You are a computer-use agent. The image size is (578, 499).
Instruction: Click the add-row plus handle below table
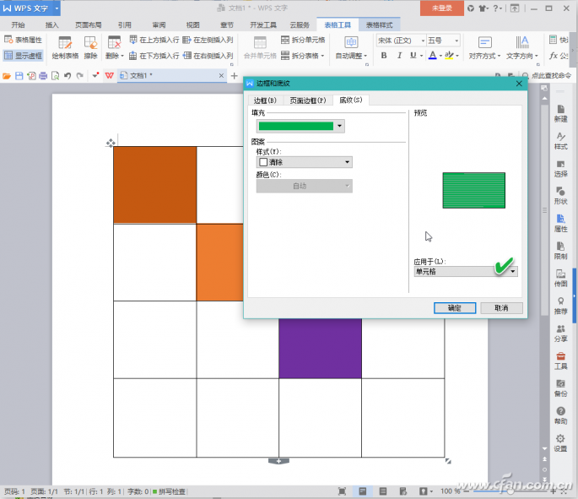pos(278,461)
